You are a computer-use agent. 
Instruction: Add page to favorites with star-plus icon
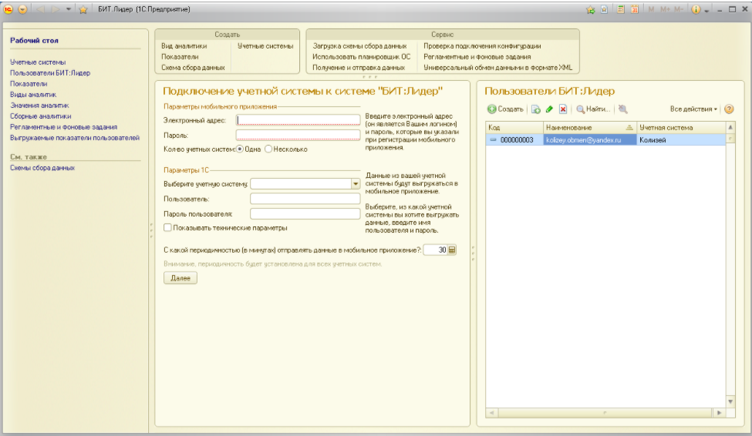(x=590, y=9)
